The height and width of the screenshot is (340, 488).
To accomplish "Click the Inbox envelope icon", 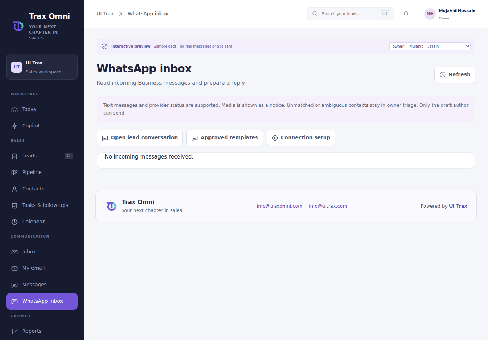I will [15, 252].
